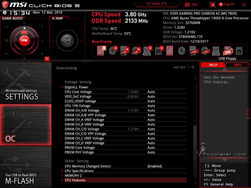Image resolution: width=251 pixels, height=188 pixels.
Task: Open the CLDO_VDDP voltage Auto value
Action: (151, 101)
